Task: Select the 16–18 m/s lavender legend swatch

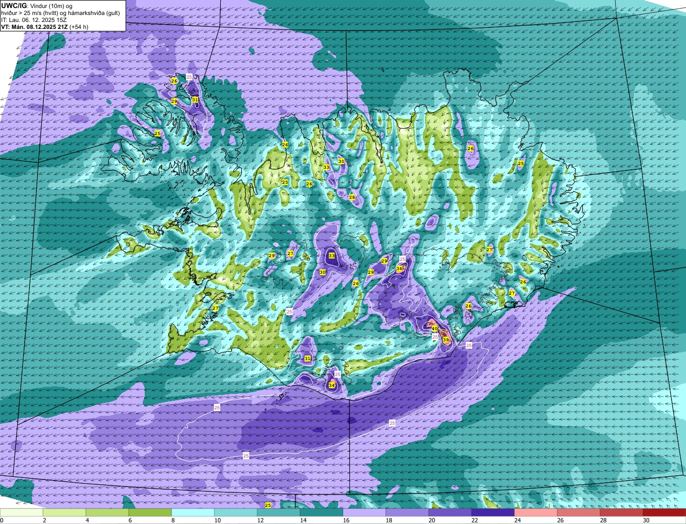Action: coord(364,513)
